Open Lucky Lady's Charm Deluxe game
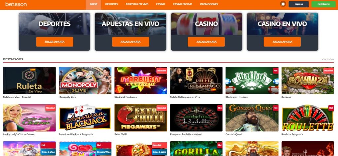 [x=29, y=118]
